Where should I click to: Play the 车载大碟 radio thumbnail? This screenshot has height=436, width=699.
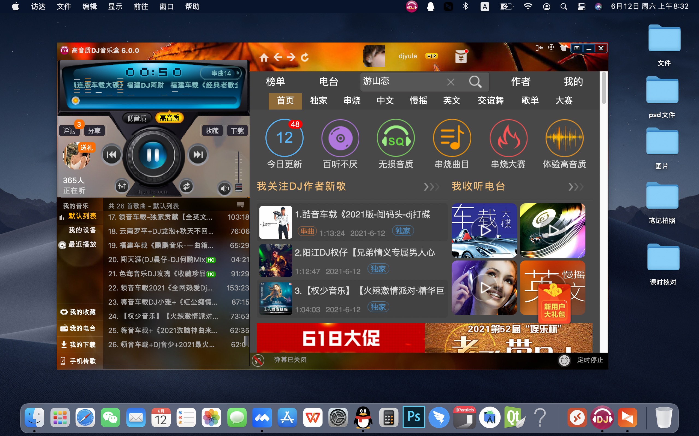click(484, 231)
